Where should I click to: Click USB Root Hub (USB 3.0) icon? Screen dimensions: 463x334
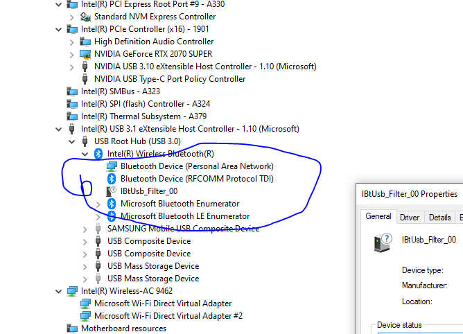(85, 141)
